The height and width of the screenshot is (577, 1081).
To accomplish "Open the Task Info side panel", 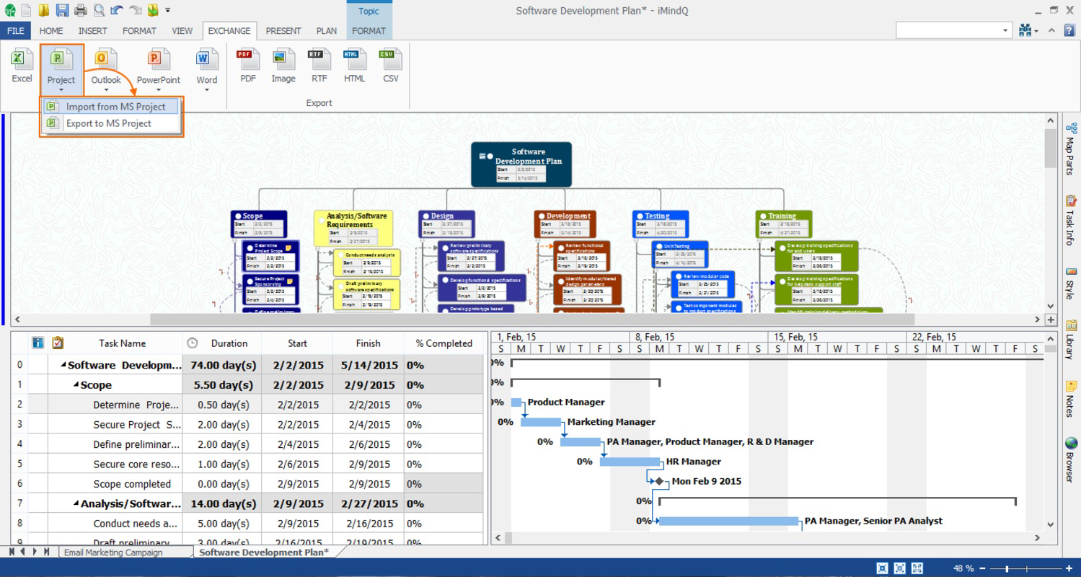I will point(1070,219).
